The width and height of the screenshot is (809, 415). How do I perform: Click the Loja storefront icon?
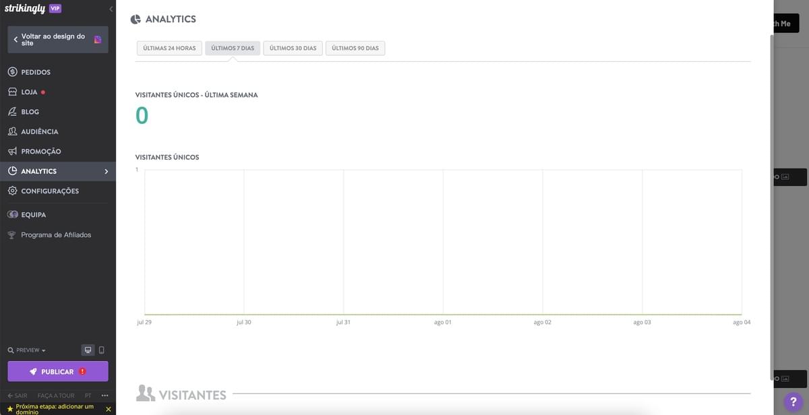coord(12,92)
